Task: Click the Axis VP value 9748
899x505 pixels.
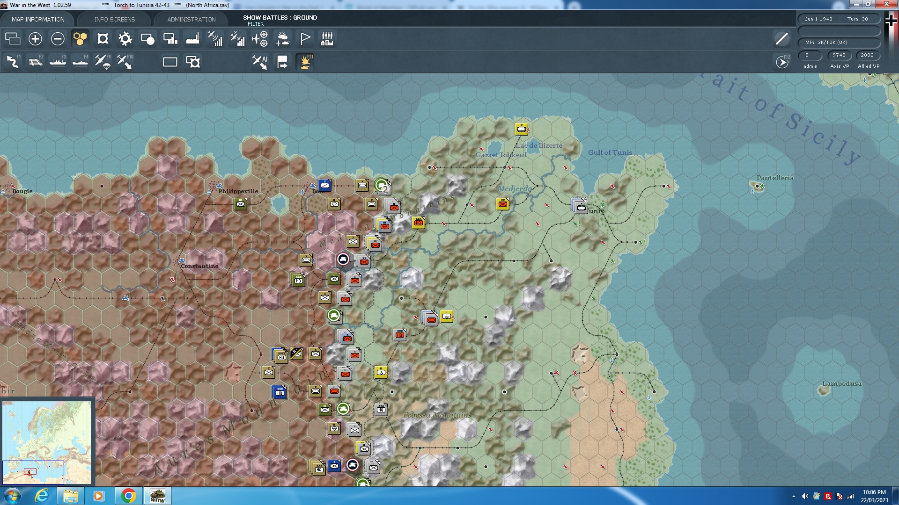Action: click(x=839, y=55)
